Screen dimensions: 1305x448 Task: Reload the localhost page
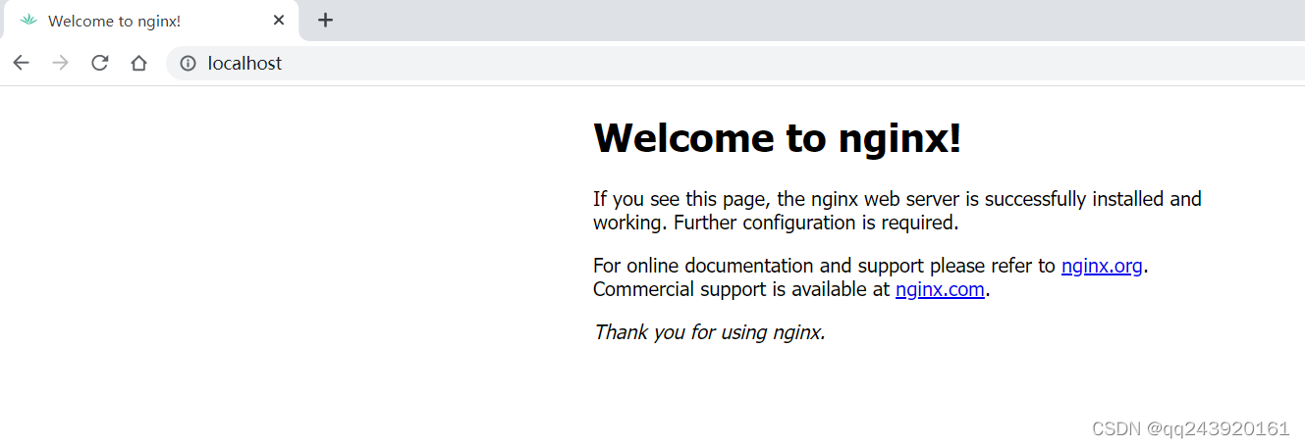tap(99, 63)
